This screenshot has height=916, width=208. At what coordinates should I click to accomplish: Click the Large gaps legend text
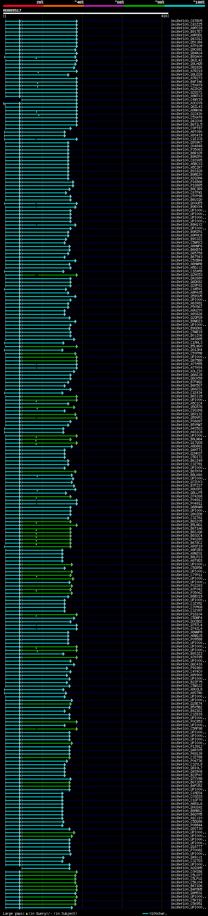click(x=40, y=913)
